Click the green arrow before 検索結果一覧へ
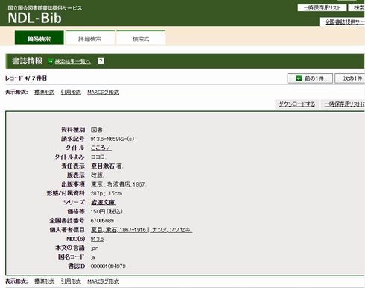This screenshot has width=365, height=288. click(51, 61)
